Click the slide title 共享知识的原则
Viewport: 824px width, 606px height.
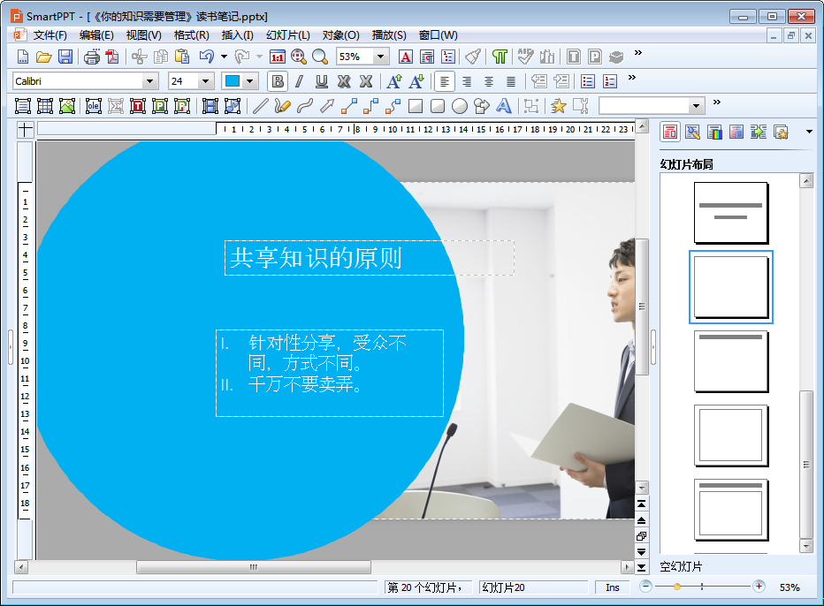click(316, 258)
